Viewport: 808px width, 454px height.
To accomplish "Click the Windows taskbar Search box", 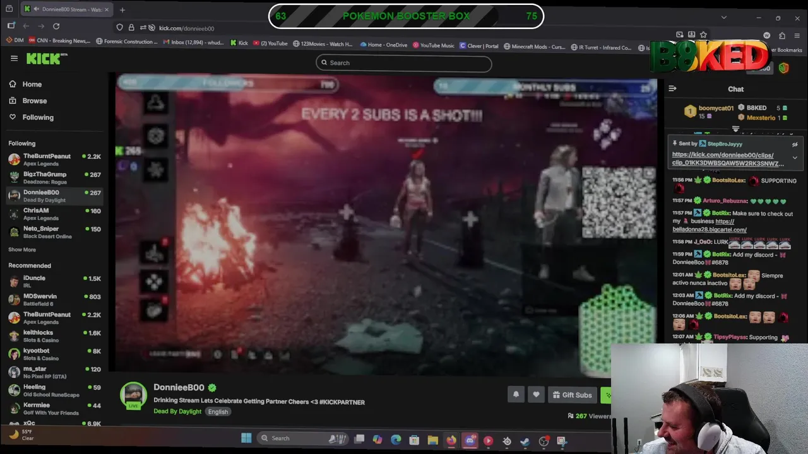I will (x=303, y=438).
